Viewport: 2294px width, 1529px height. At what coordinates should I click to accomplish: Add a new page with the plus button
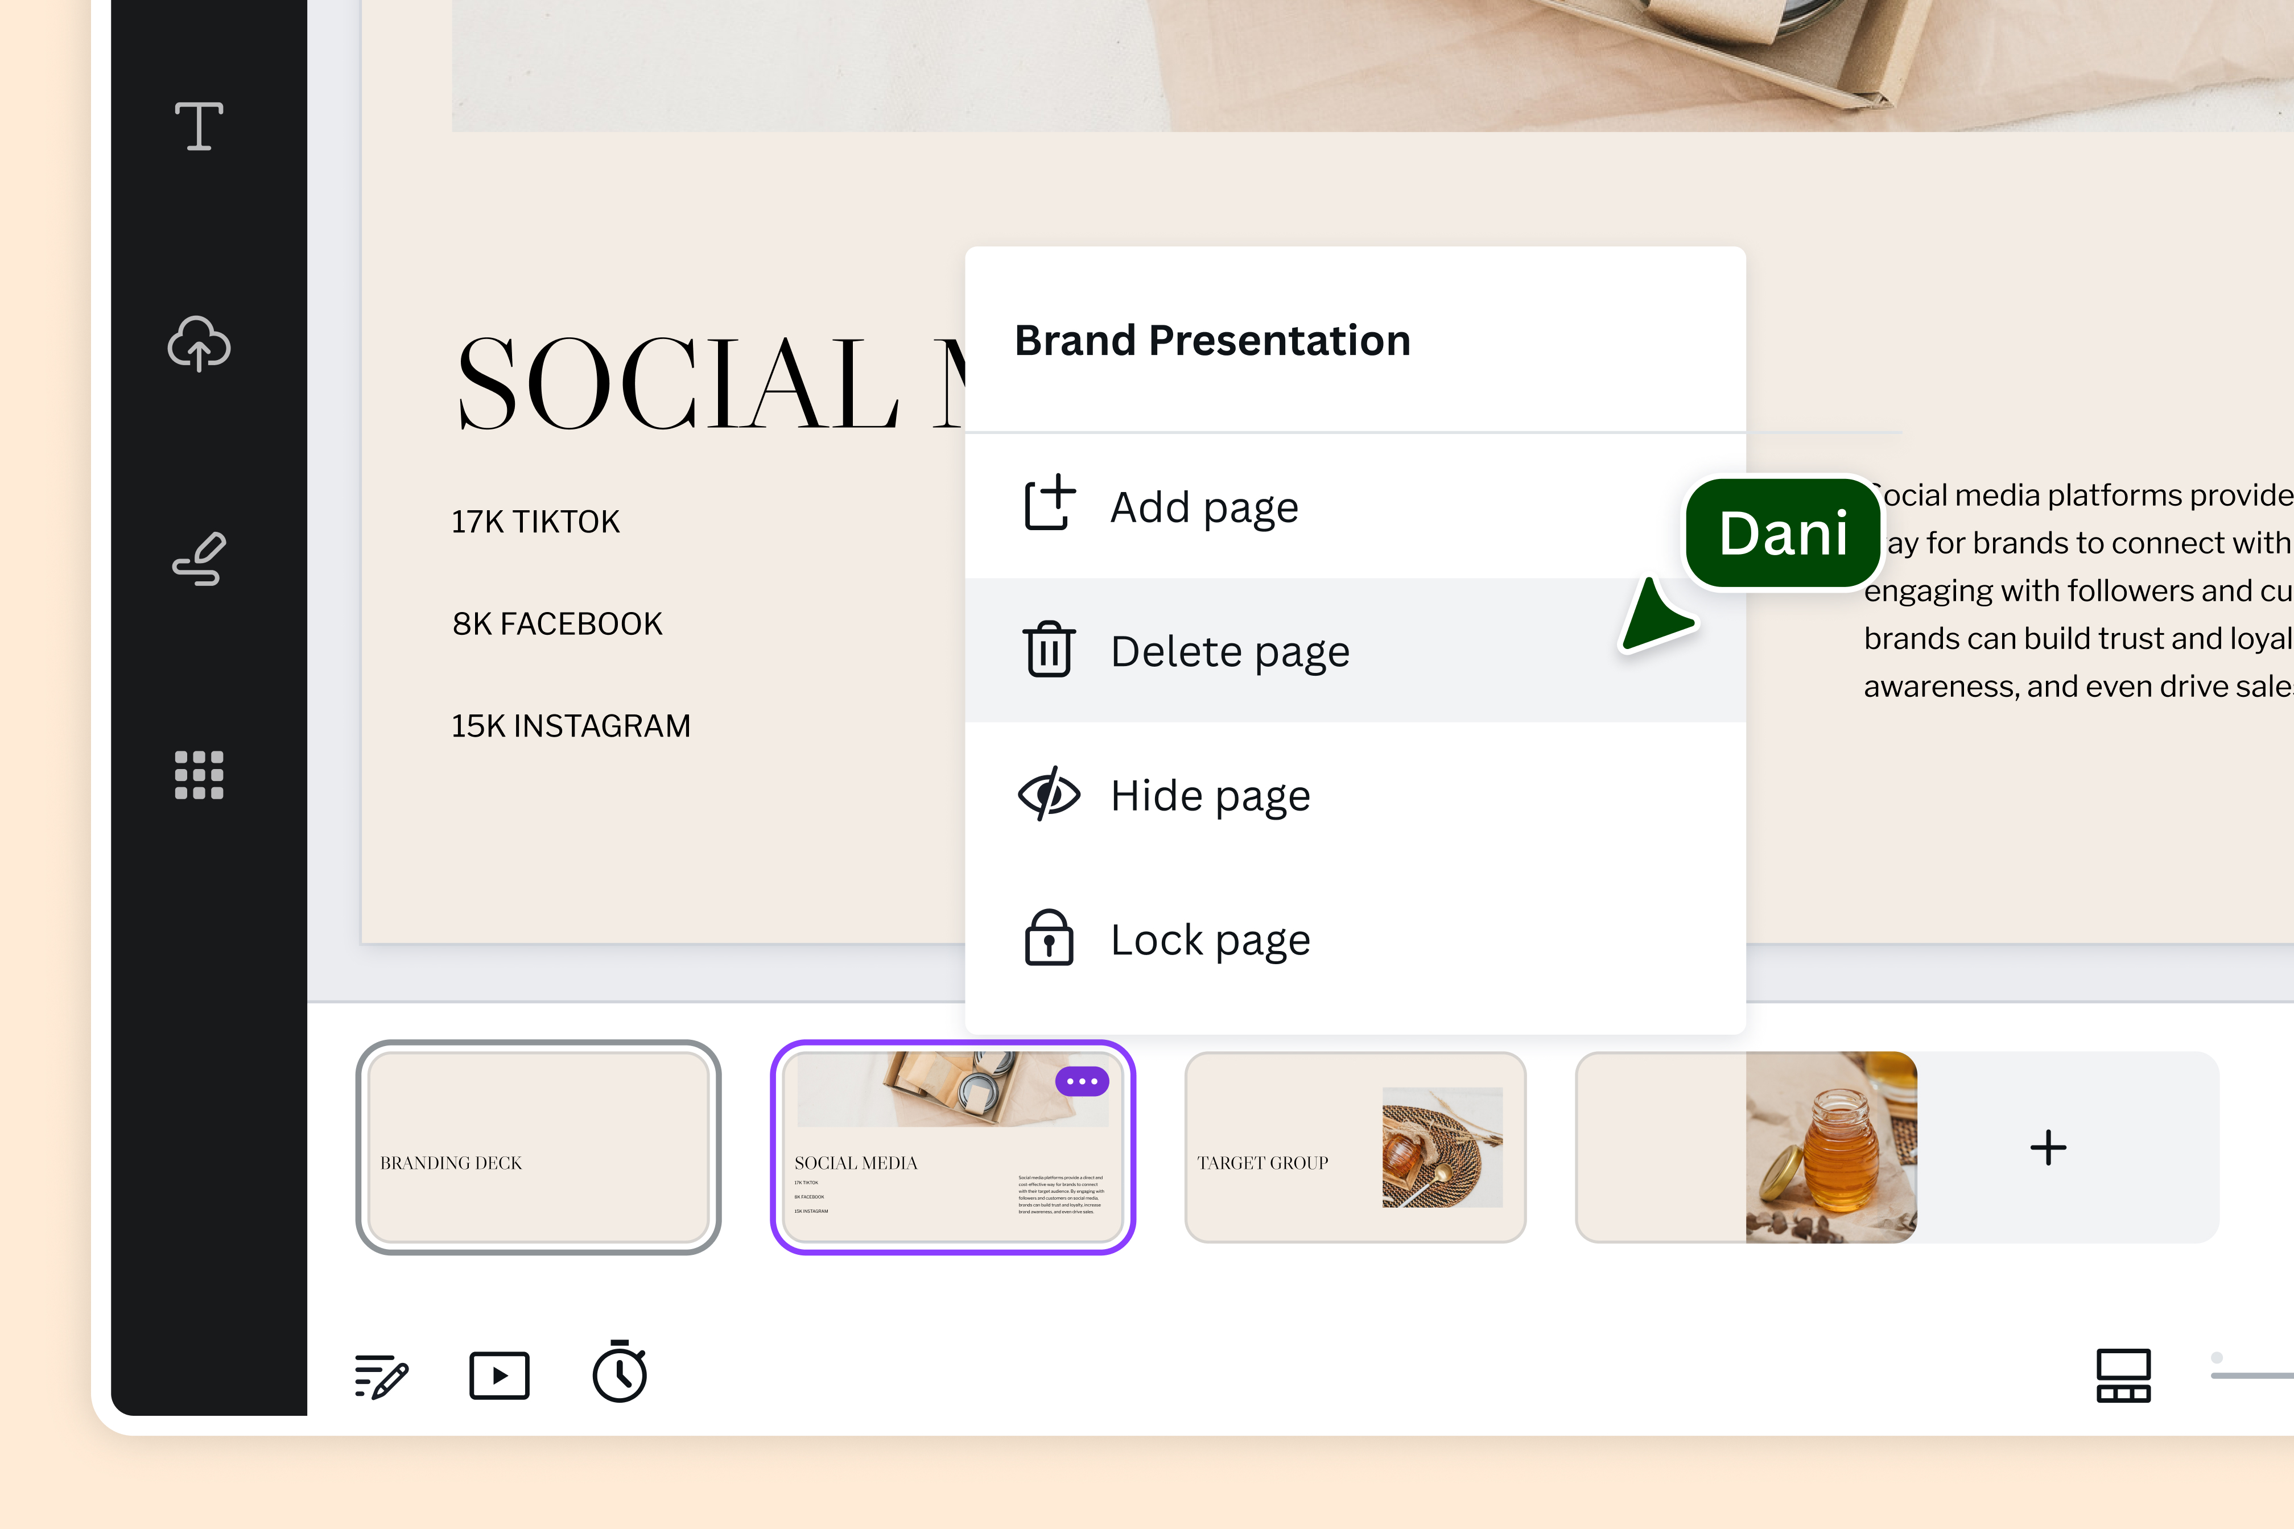[2048, 1148]
